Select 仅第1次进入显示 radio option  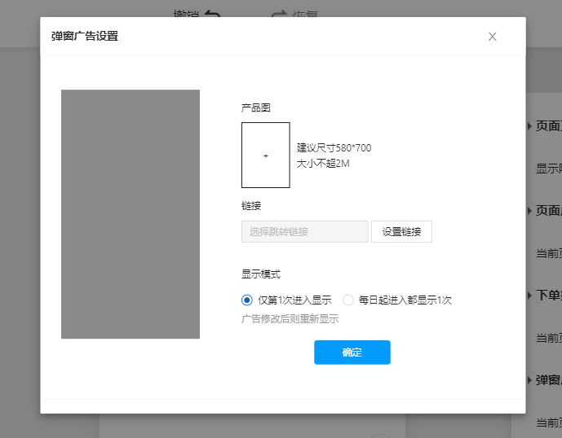(x=247, y=300)
